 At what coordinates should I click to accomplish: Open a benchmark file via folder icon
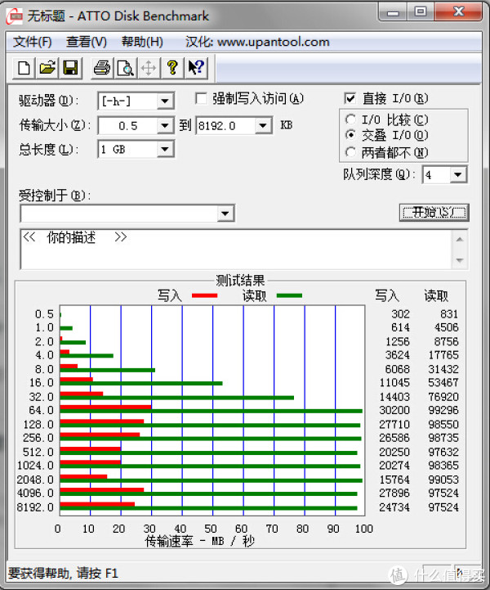pyautogui.click(x=47, y=68)
